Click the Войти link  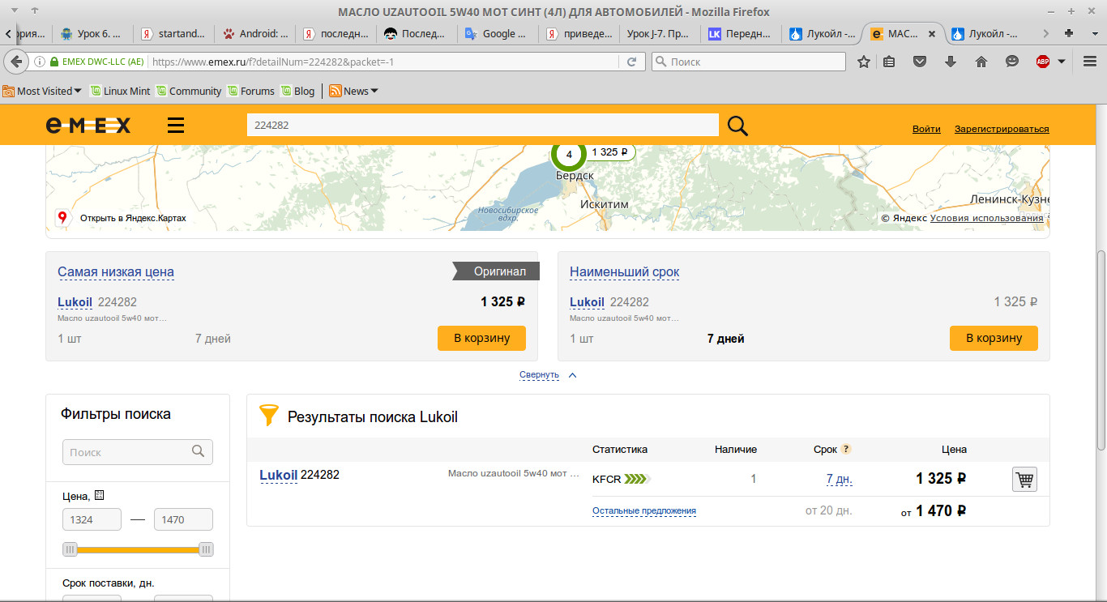pyautogui.click(x=926, y=129)
